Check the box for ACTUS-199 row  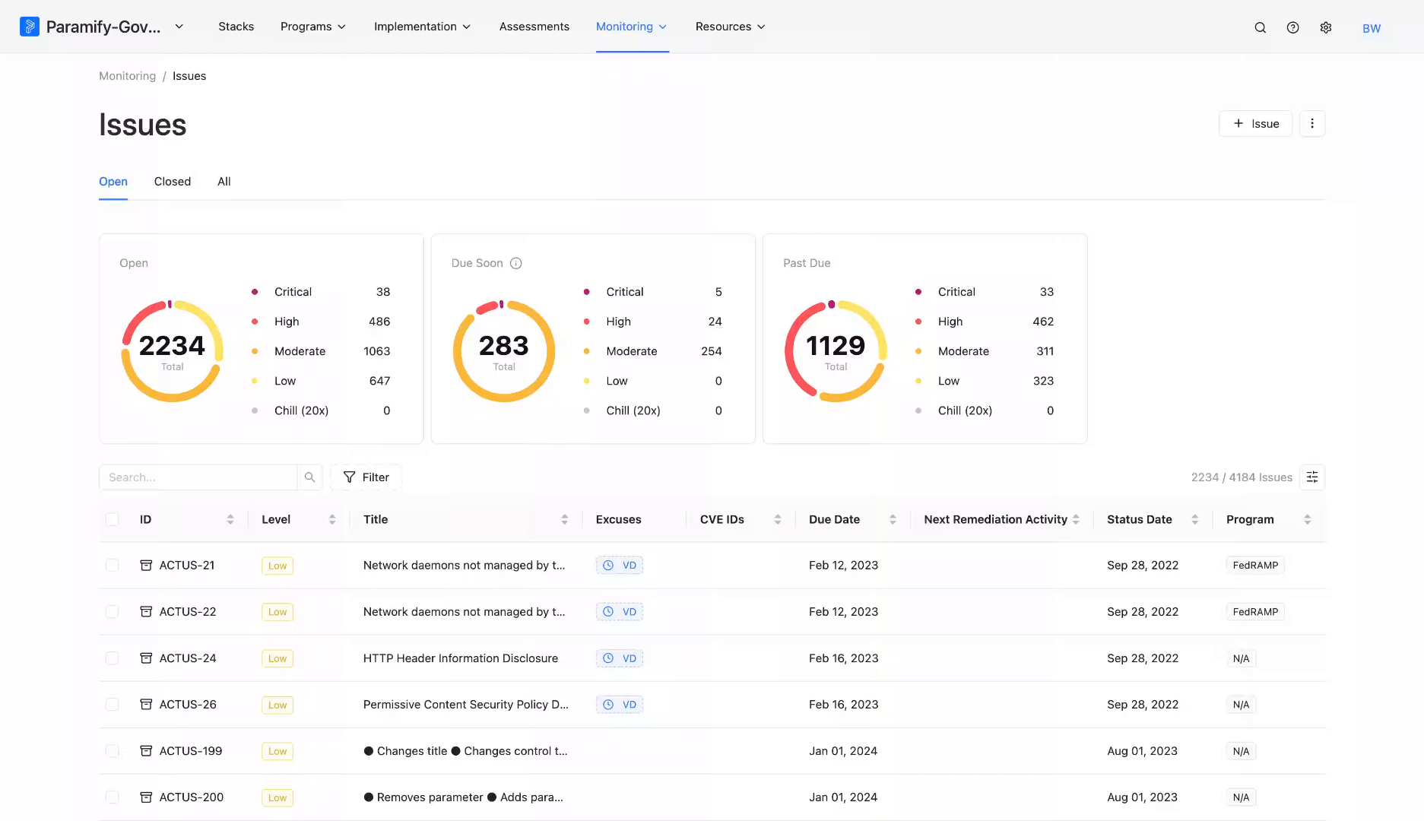pyautogui.click(x=112, y=751)
